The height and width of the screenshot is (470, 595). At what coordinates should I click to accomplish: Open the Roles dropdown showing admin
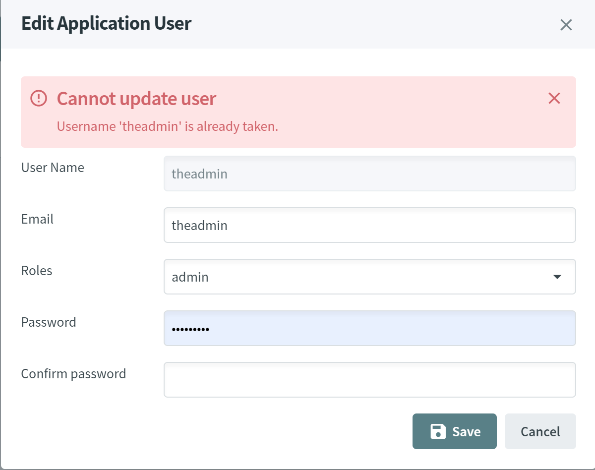coord(370,277)
